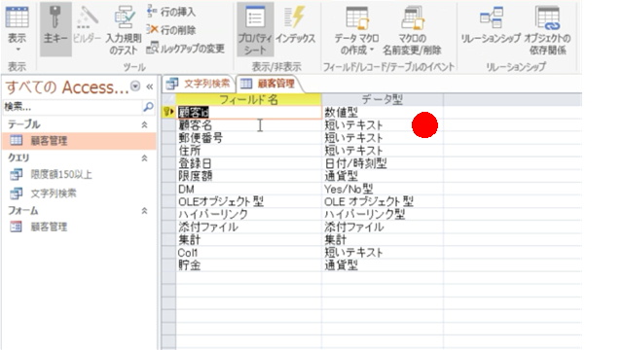Click the マクロの名前変更/削除 icon
This screenshot has height=350, width=623.
coord(412,29)
